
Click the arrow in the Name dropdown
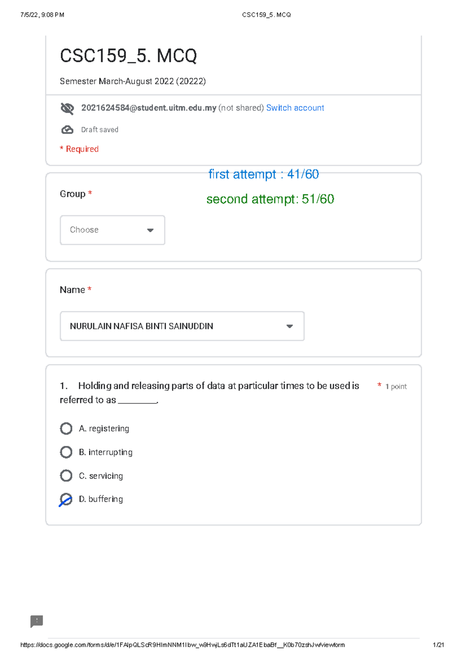point(289,326)
